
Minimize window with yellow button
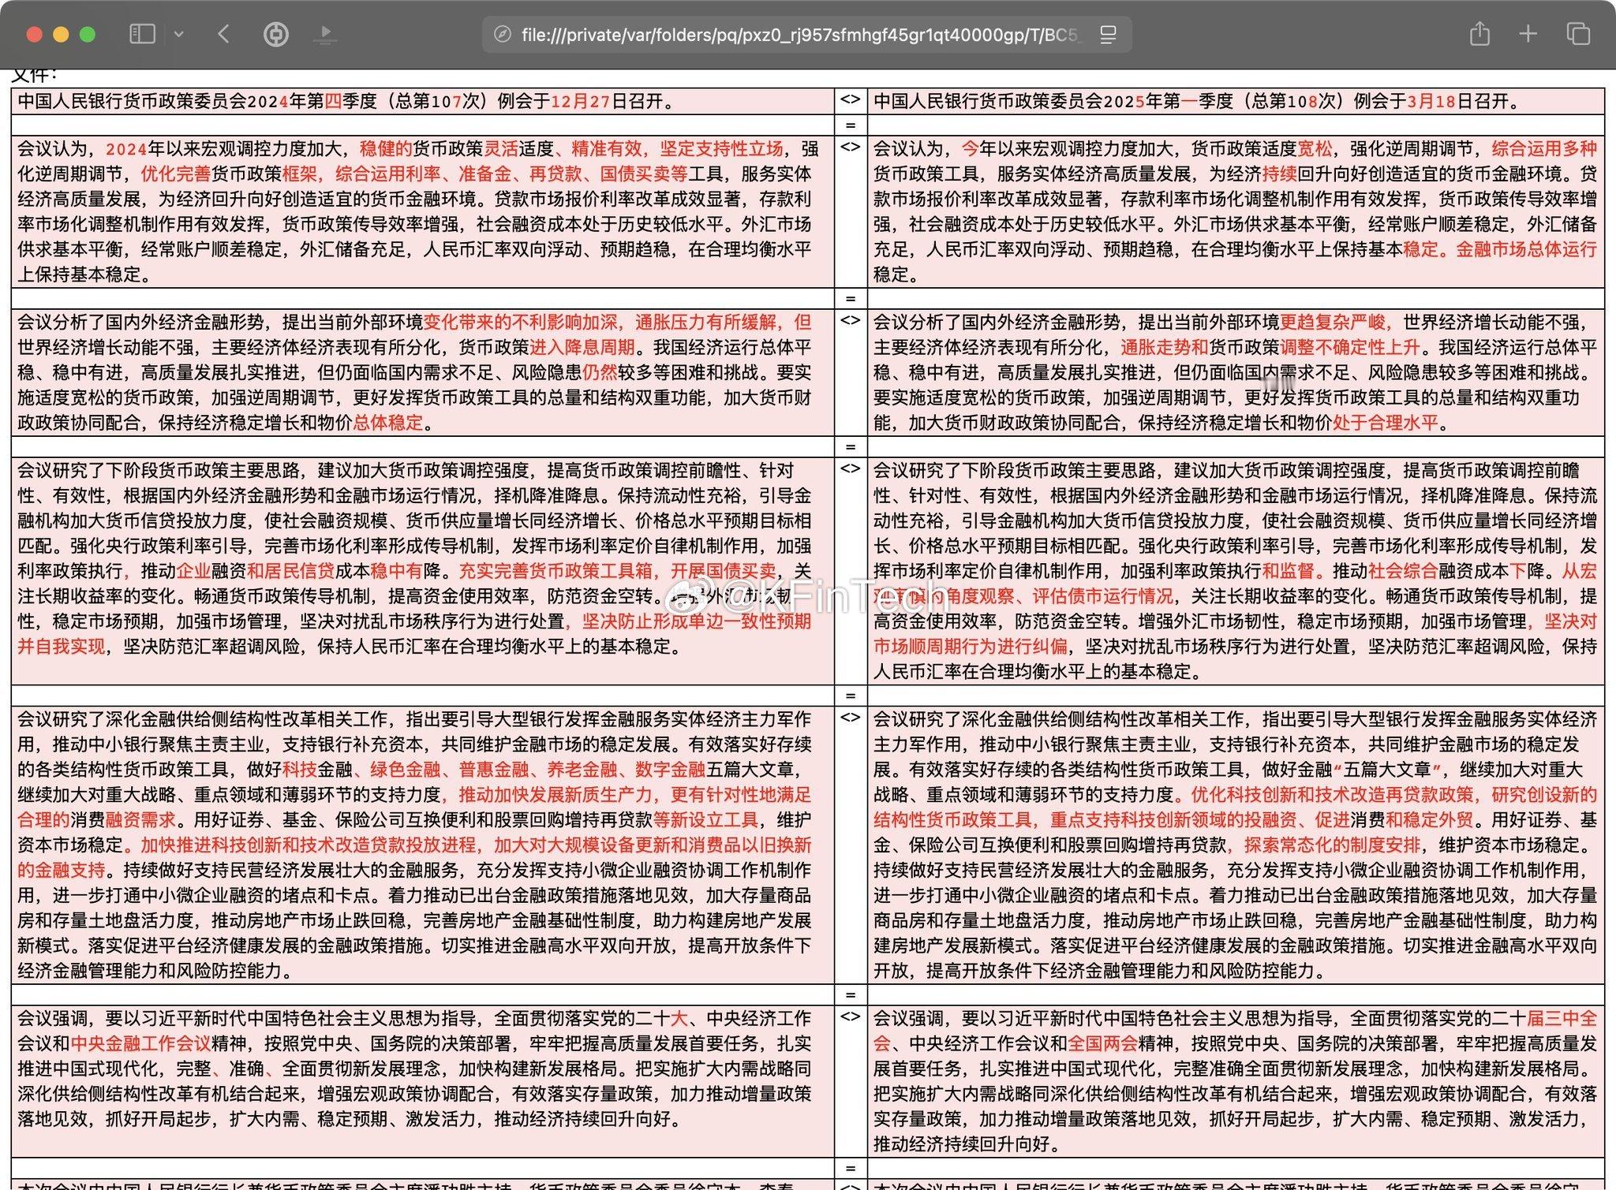point(61,35)
